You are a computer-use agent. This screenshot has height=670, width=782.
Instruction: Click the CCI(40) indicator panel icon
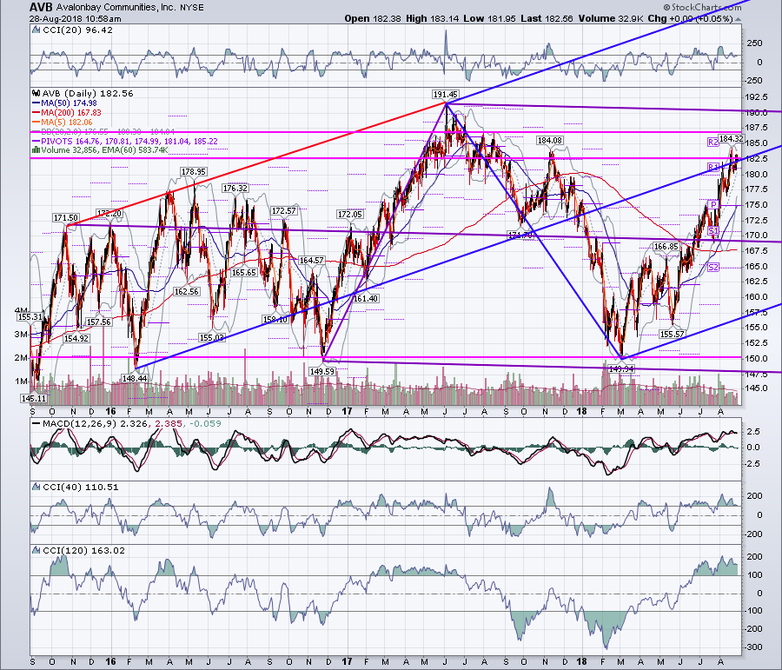pos(36,487)
